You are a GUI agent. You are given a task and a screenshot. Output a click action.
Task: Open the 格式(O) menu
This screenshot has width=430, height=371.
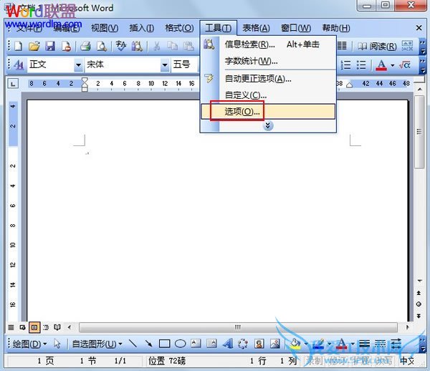pos(179,28)
